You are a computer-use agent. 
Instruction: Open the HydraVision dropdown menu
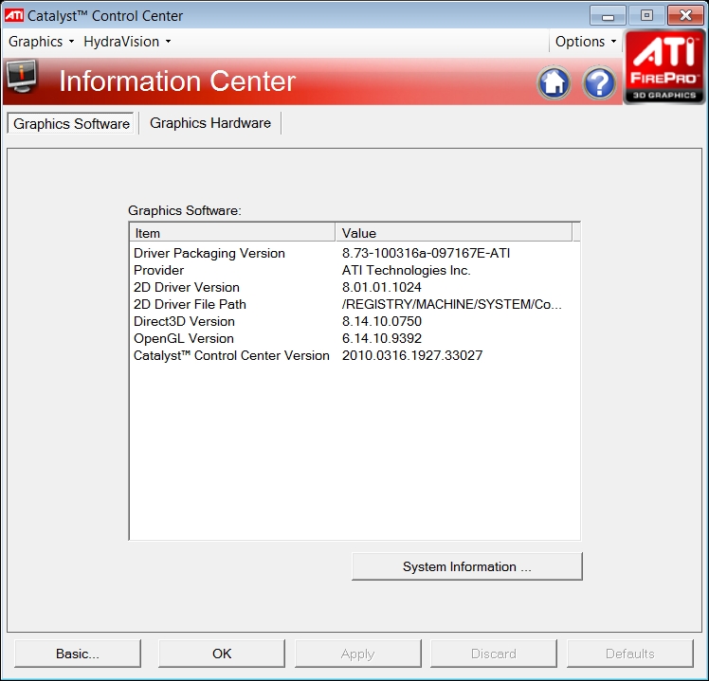(127, 42)
